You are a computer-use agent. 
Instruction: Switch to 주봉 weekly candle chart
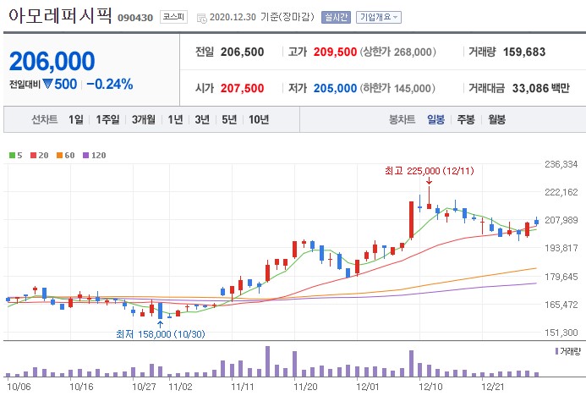[466, 119]
